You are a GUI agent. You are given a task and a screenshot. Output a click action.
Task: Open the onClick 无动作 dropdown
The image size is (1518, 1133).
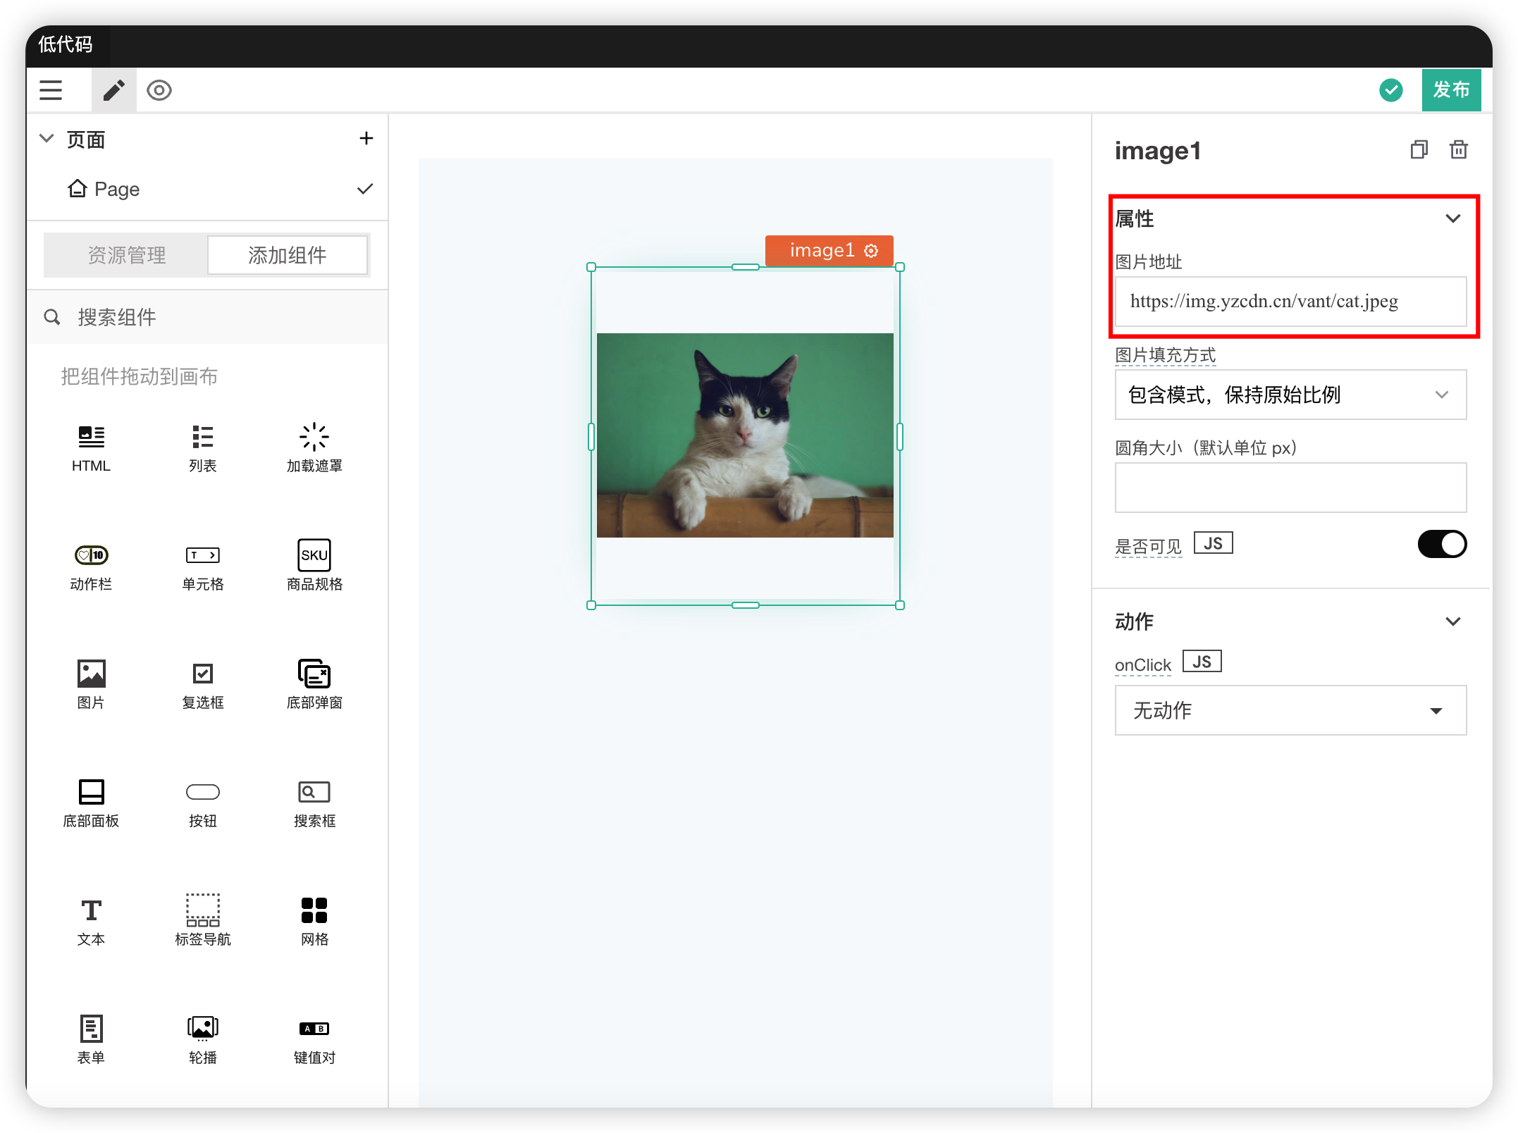click(x=1290, y=710)
